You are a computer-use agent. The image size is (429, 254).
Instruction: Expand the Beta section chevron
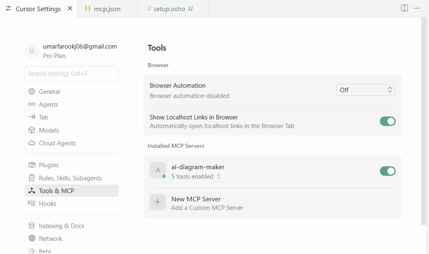[x=32, y=250]
